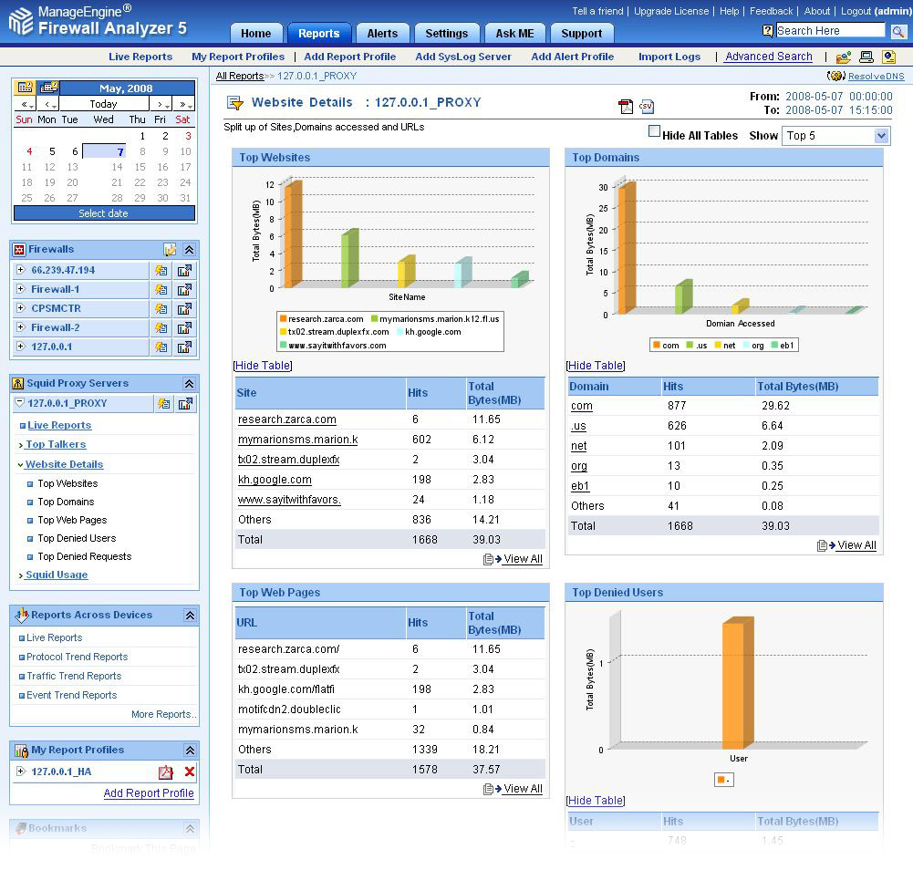Select day 6 in the calendar

click(75, 151)
